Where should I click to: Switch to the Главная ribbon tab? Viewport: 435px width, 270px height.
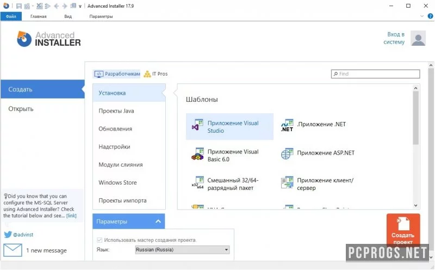(x=38, y=16)
